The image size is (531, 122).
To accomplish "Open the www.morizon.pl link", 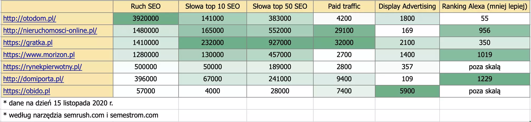I will (39, 55).
